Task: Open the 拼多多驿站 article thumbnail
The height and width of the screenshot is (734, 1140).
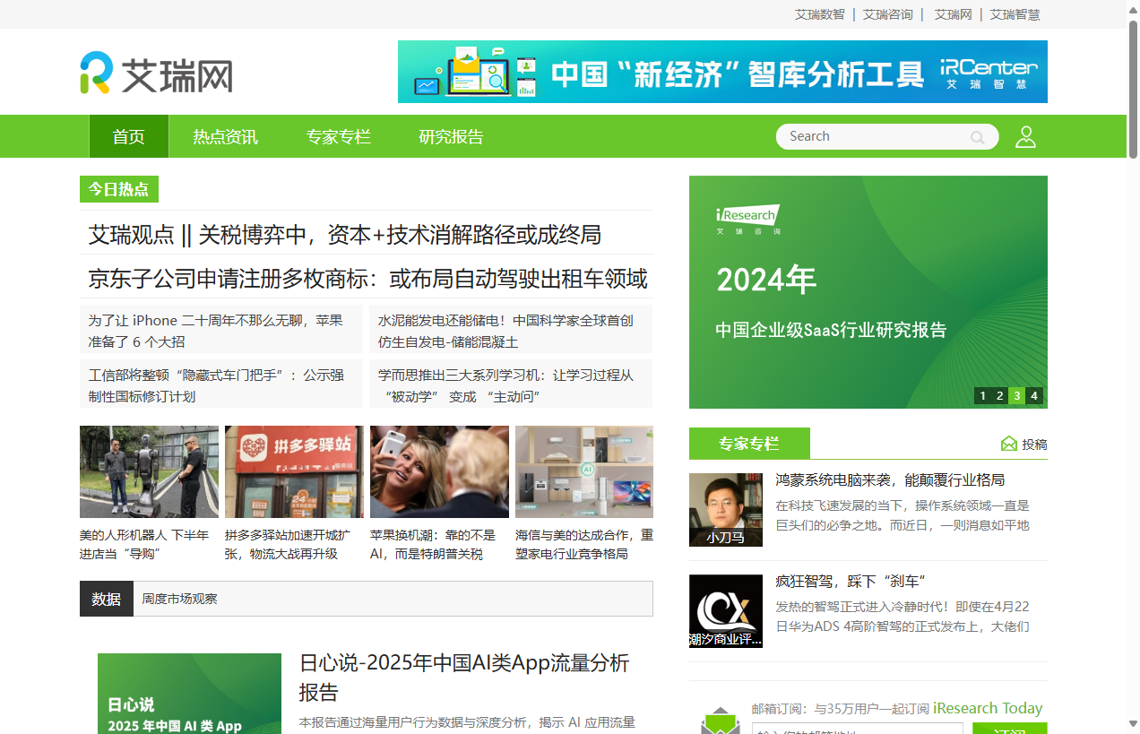Action: pos(294,471)
